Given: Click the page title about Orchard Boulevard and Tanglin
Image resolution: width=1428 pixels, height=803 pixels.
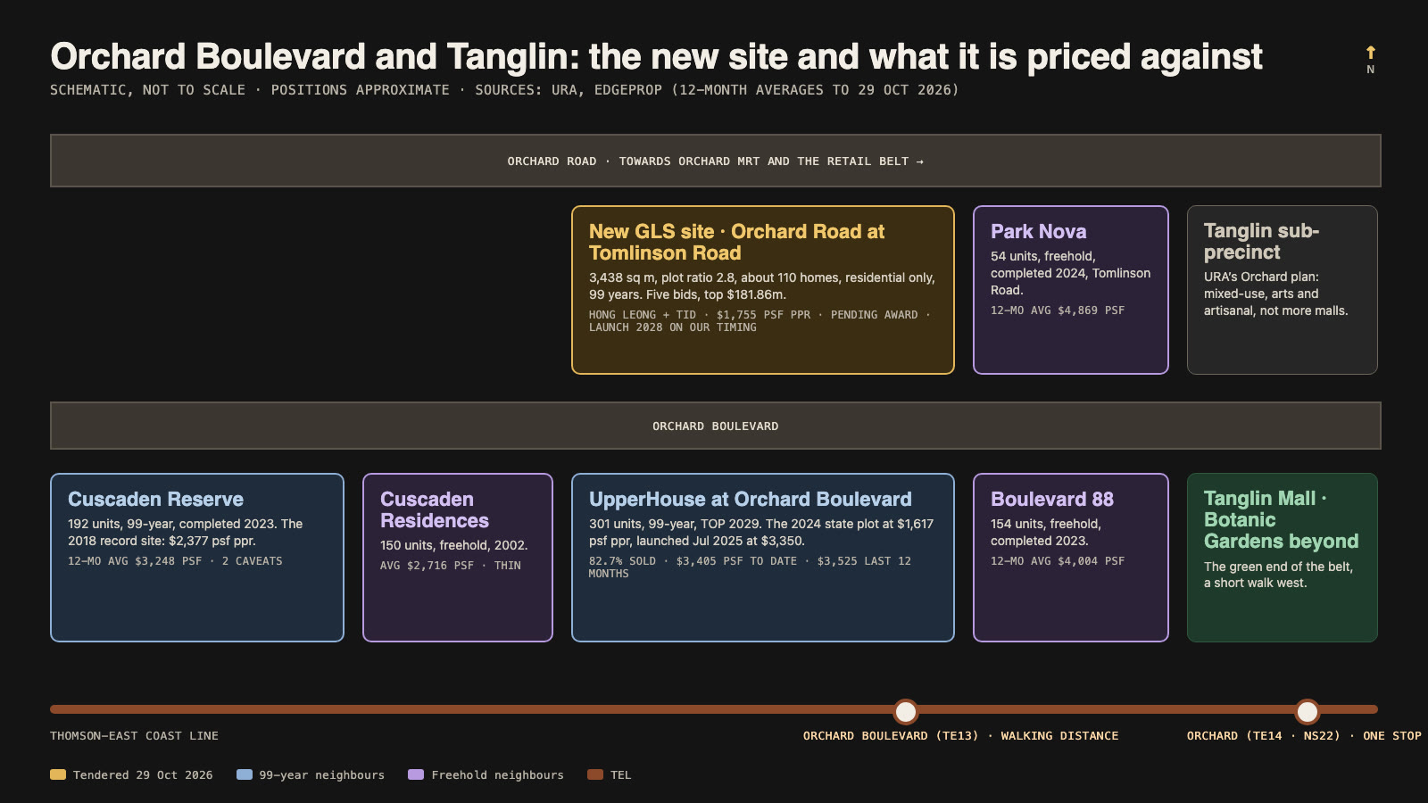Looking at the screenshot, I should pos(656,56).
